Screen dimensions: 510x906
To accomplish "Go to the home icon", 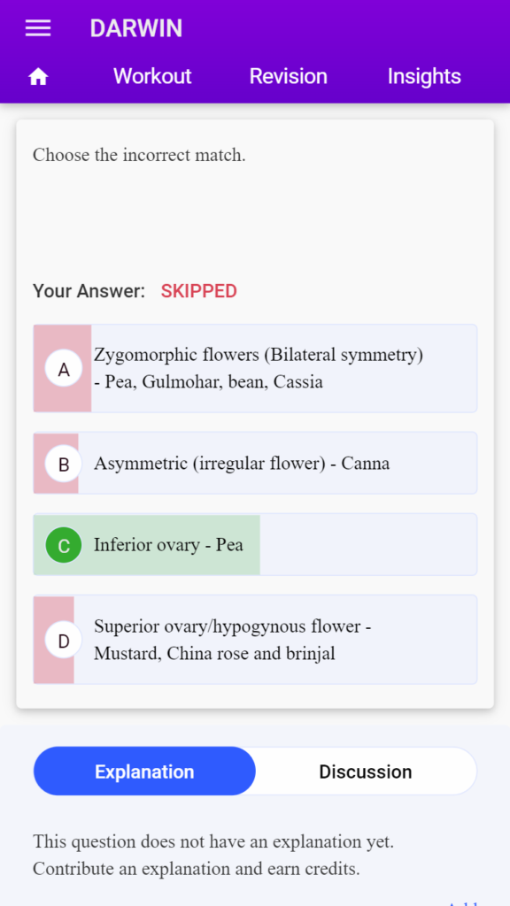I will [38, 77].
